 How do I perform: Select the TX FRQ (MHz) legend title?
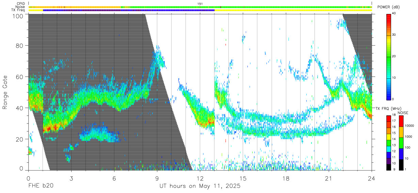pos(389,108)
